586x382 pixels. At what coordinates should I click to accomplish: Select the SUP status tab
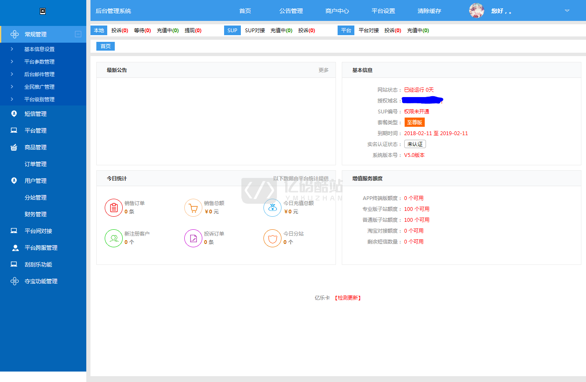(x=232, y=31)
